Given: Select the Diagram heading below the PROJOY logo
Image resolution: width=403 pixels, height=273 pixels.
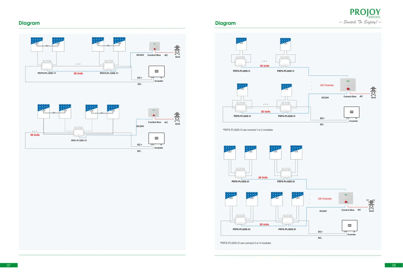Looking at the screenshot, I should 226,23.
